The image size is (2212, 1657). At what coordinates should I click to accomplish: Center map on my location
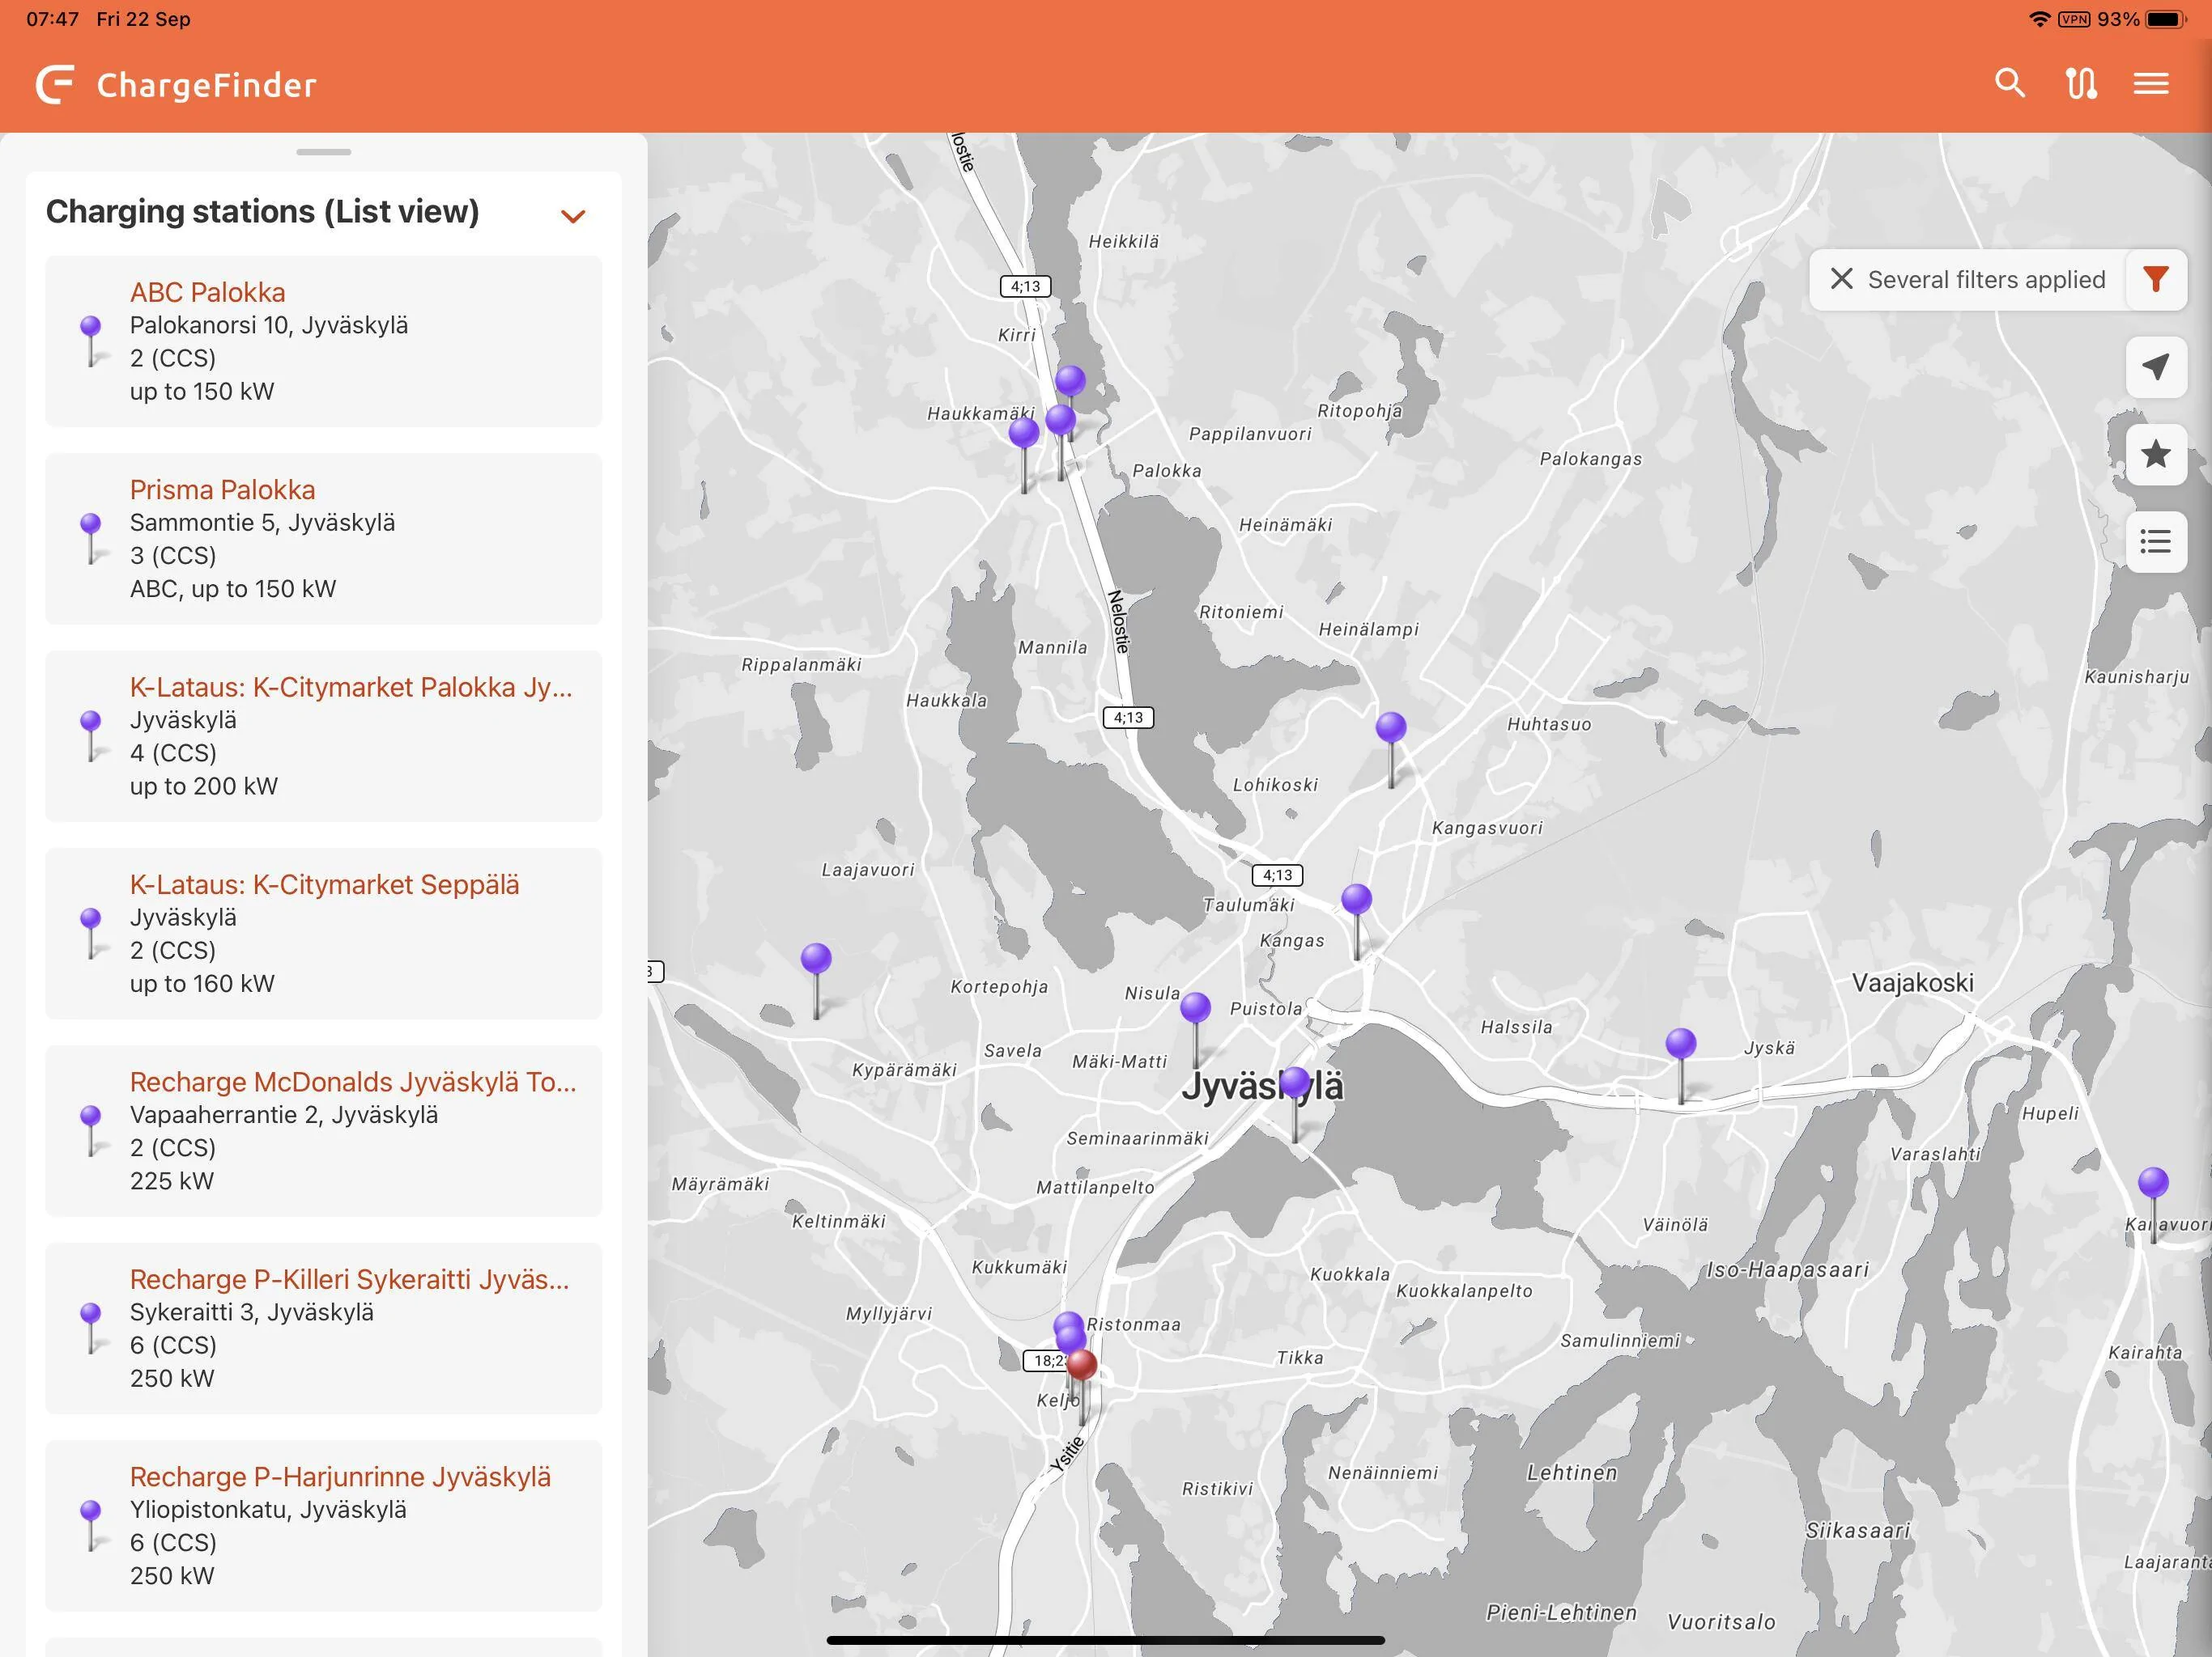pyautogui.click(x=2156, y=367)
